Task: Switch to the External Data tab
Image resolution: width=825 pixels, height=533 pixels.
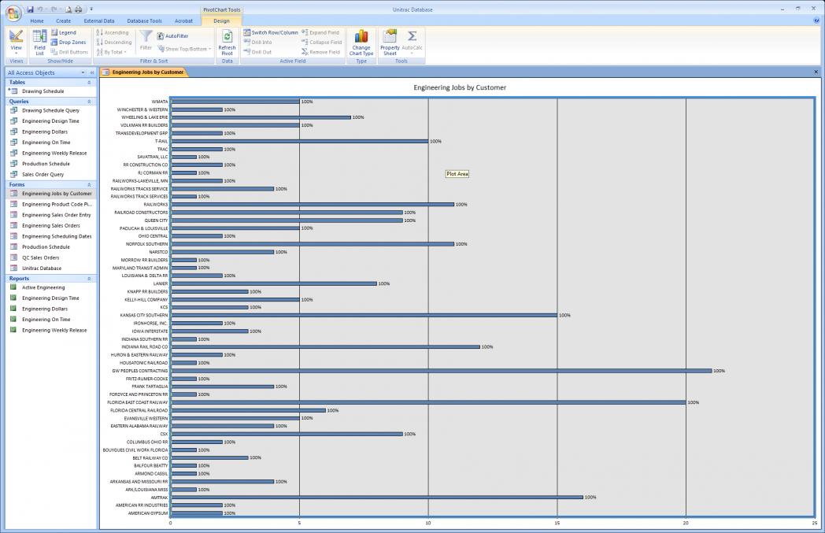Action: coord(99,21)
